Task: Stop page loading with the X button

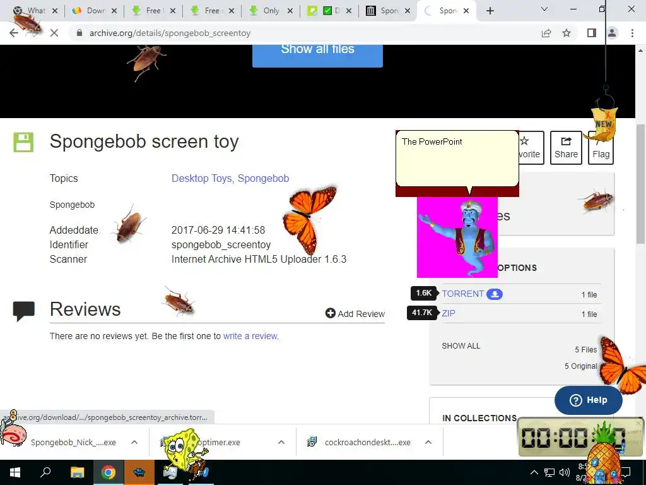Action: (x=54, y=33)
